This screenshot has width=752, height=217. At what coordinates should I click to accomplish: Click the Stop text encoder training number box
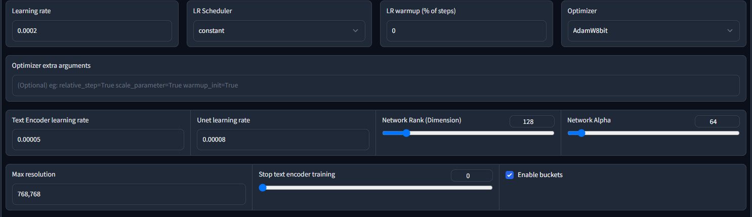(x=472, y=176)
